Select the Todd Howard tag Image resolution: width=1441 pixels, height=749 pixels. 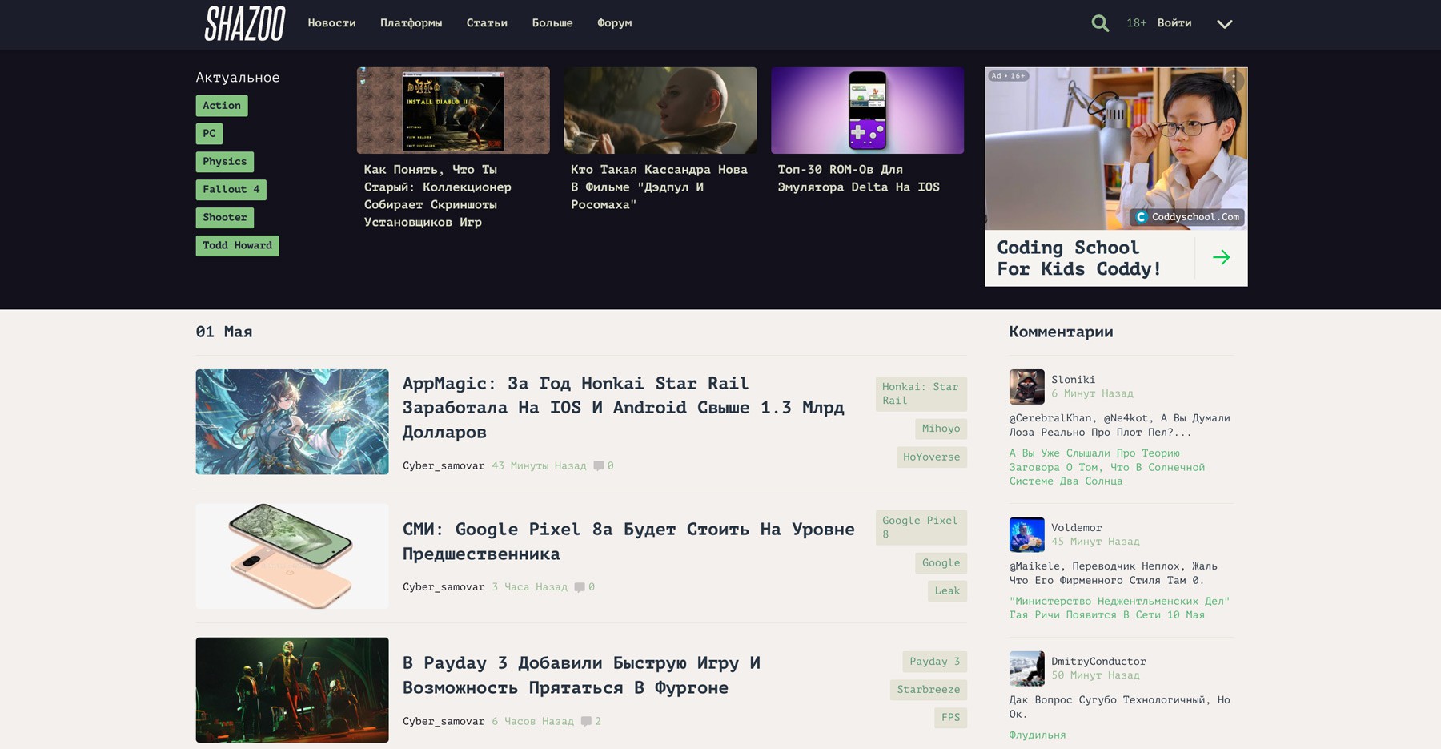(x=238, y=246)
